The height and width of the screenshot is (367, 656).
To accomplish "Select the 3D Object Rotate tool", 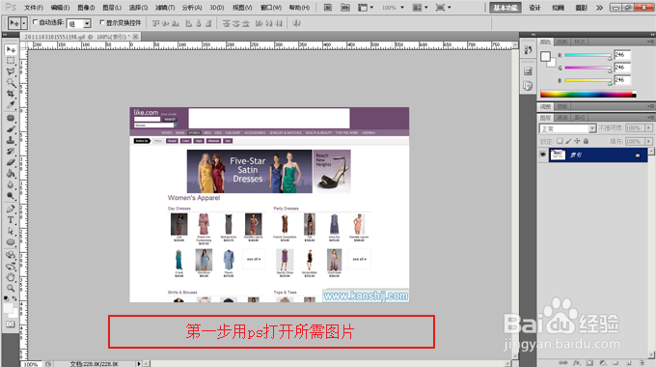I will [x=11, y=255].
